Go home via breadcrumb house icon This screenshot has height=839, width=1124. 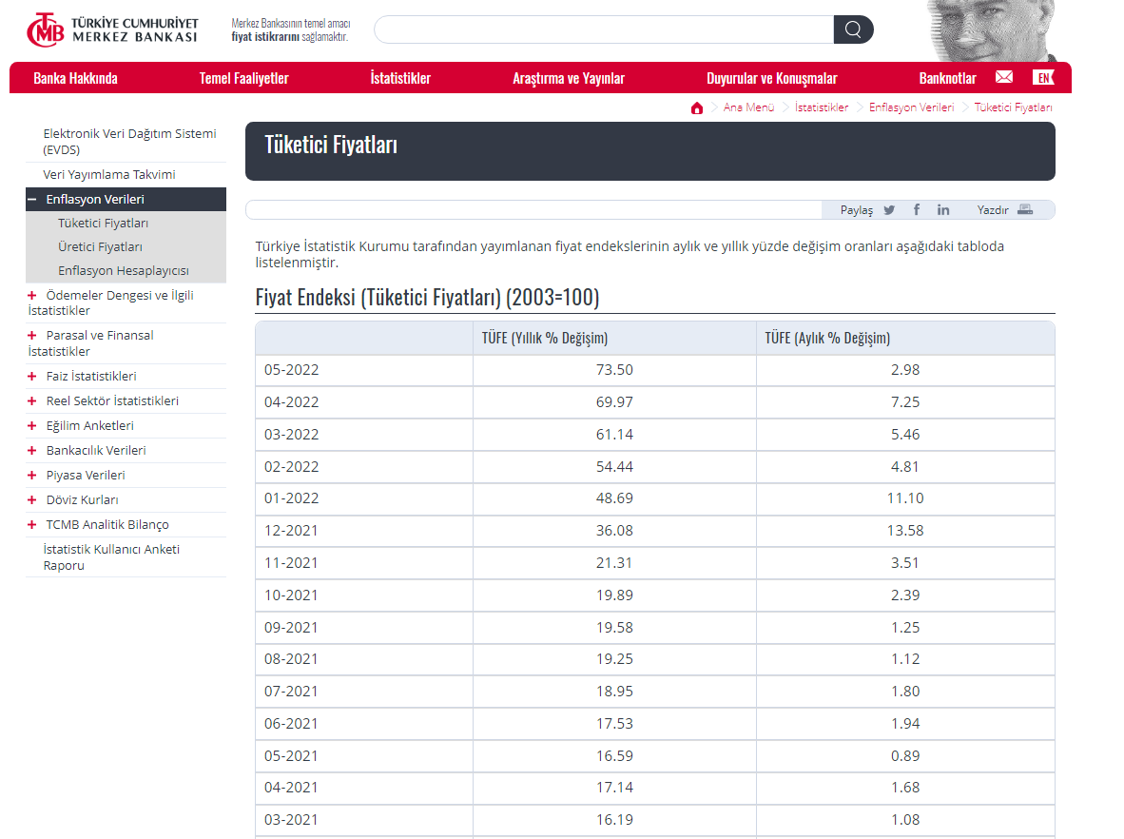pos(697,107)
